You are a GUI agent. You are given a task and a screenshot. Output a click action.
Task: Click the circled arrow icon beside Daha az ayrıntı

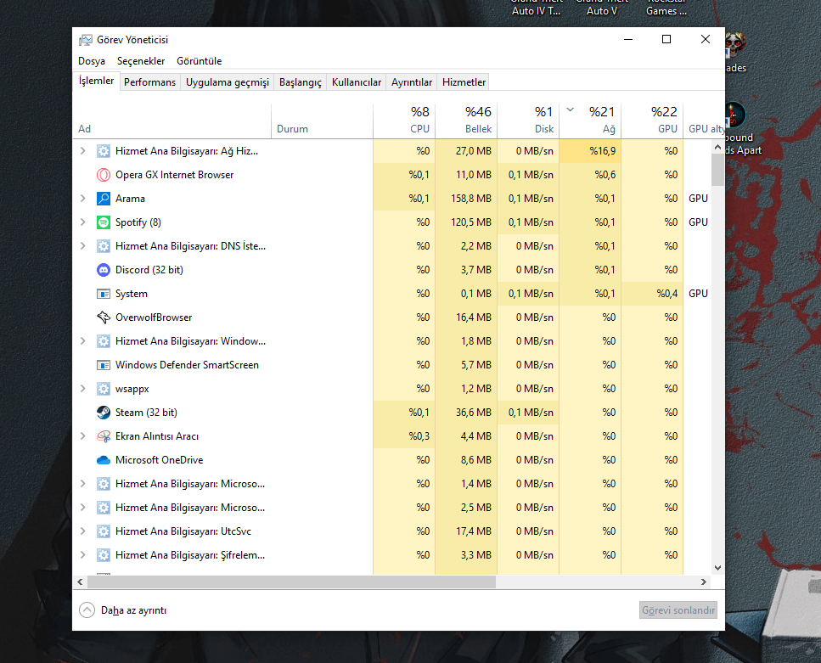pyautogui.click(x=87, y=610)
